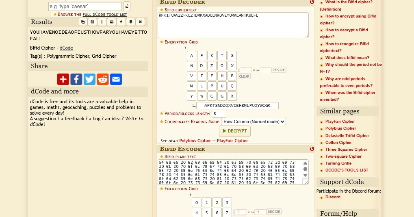Open the PlayFair Cipher link under 'See also'
Viewport: 414px width, 217px height.
pos(232,141)
